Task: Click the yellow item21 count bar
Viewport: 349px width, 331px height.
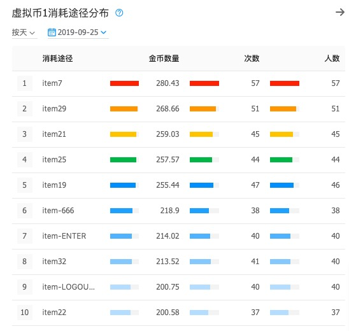Action: click(x=201, y=134)
